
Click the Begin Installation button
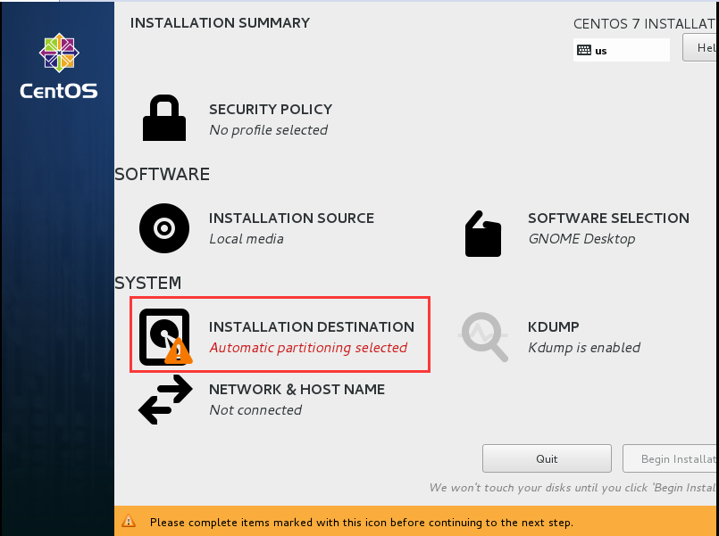point(671,458)
